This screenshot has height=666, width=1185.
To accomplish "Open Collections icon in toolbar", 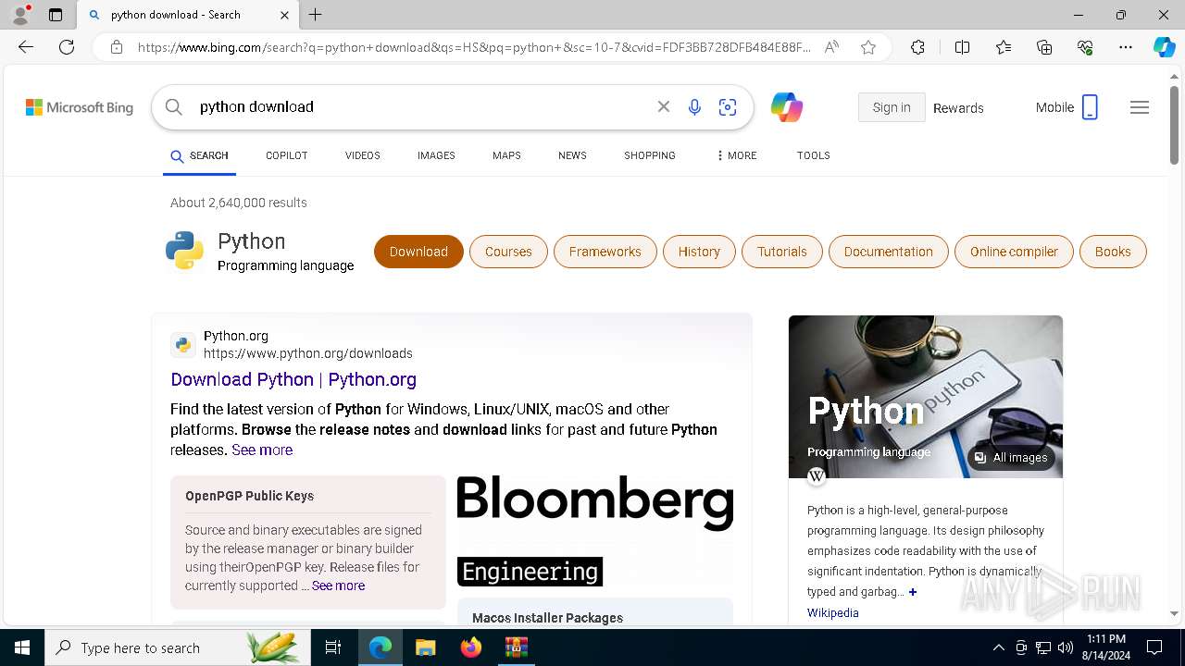I will [1044, 47].
